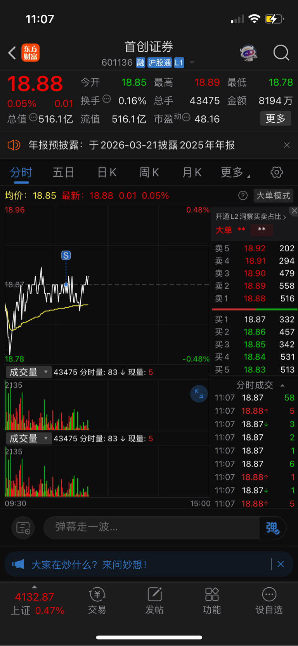Open 总值 info bubble icon
Screen dimensions: 298x646
click(x=33, y=117)
